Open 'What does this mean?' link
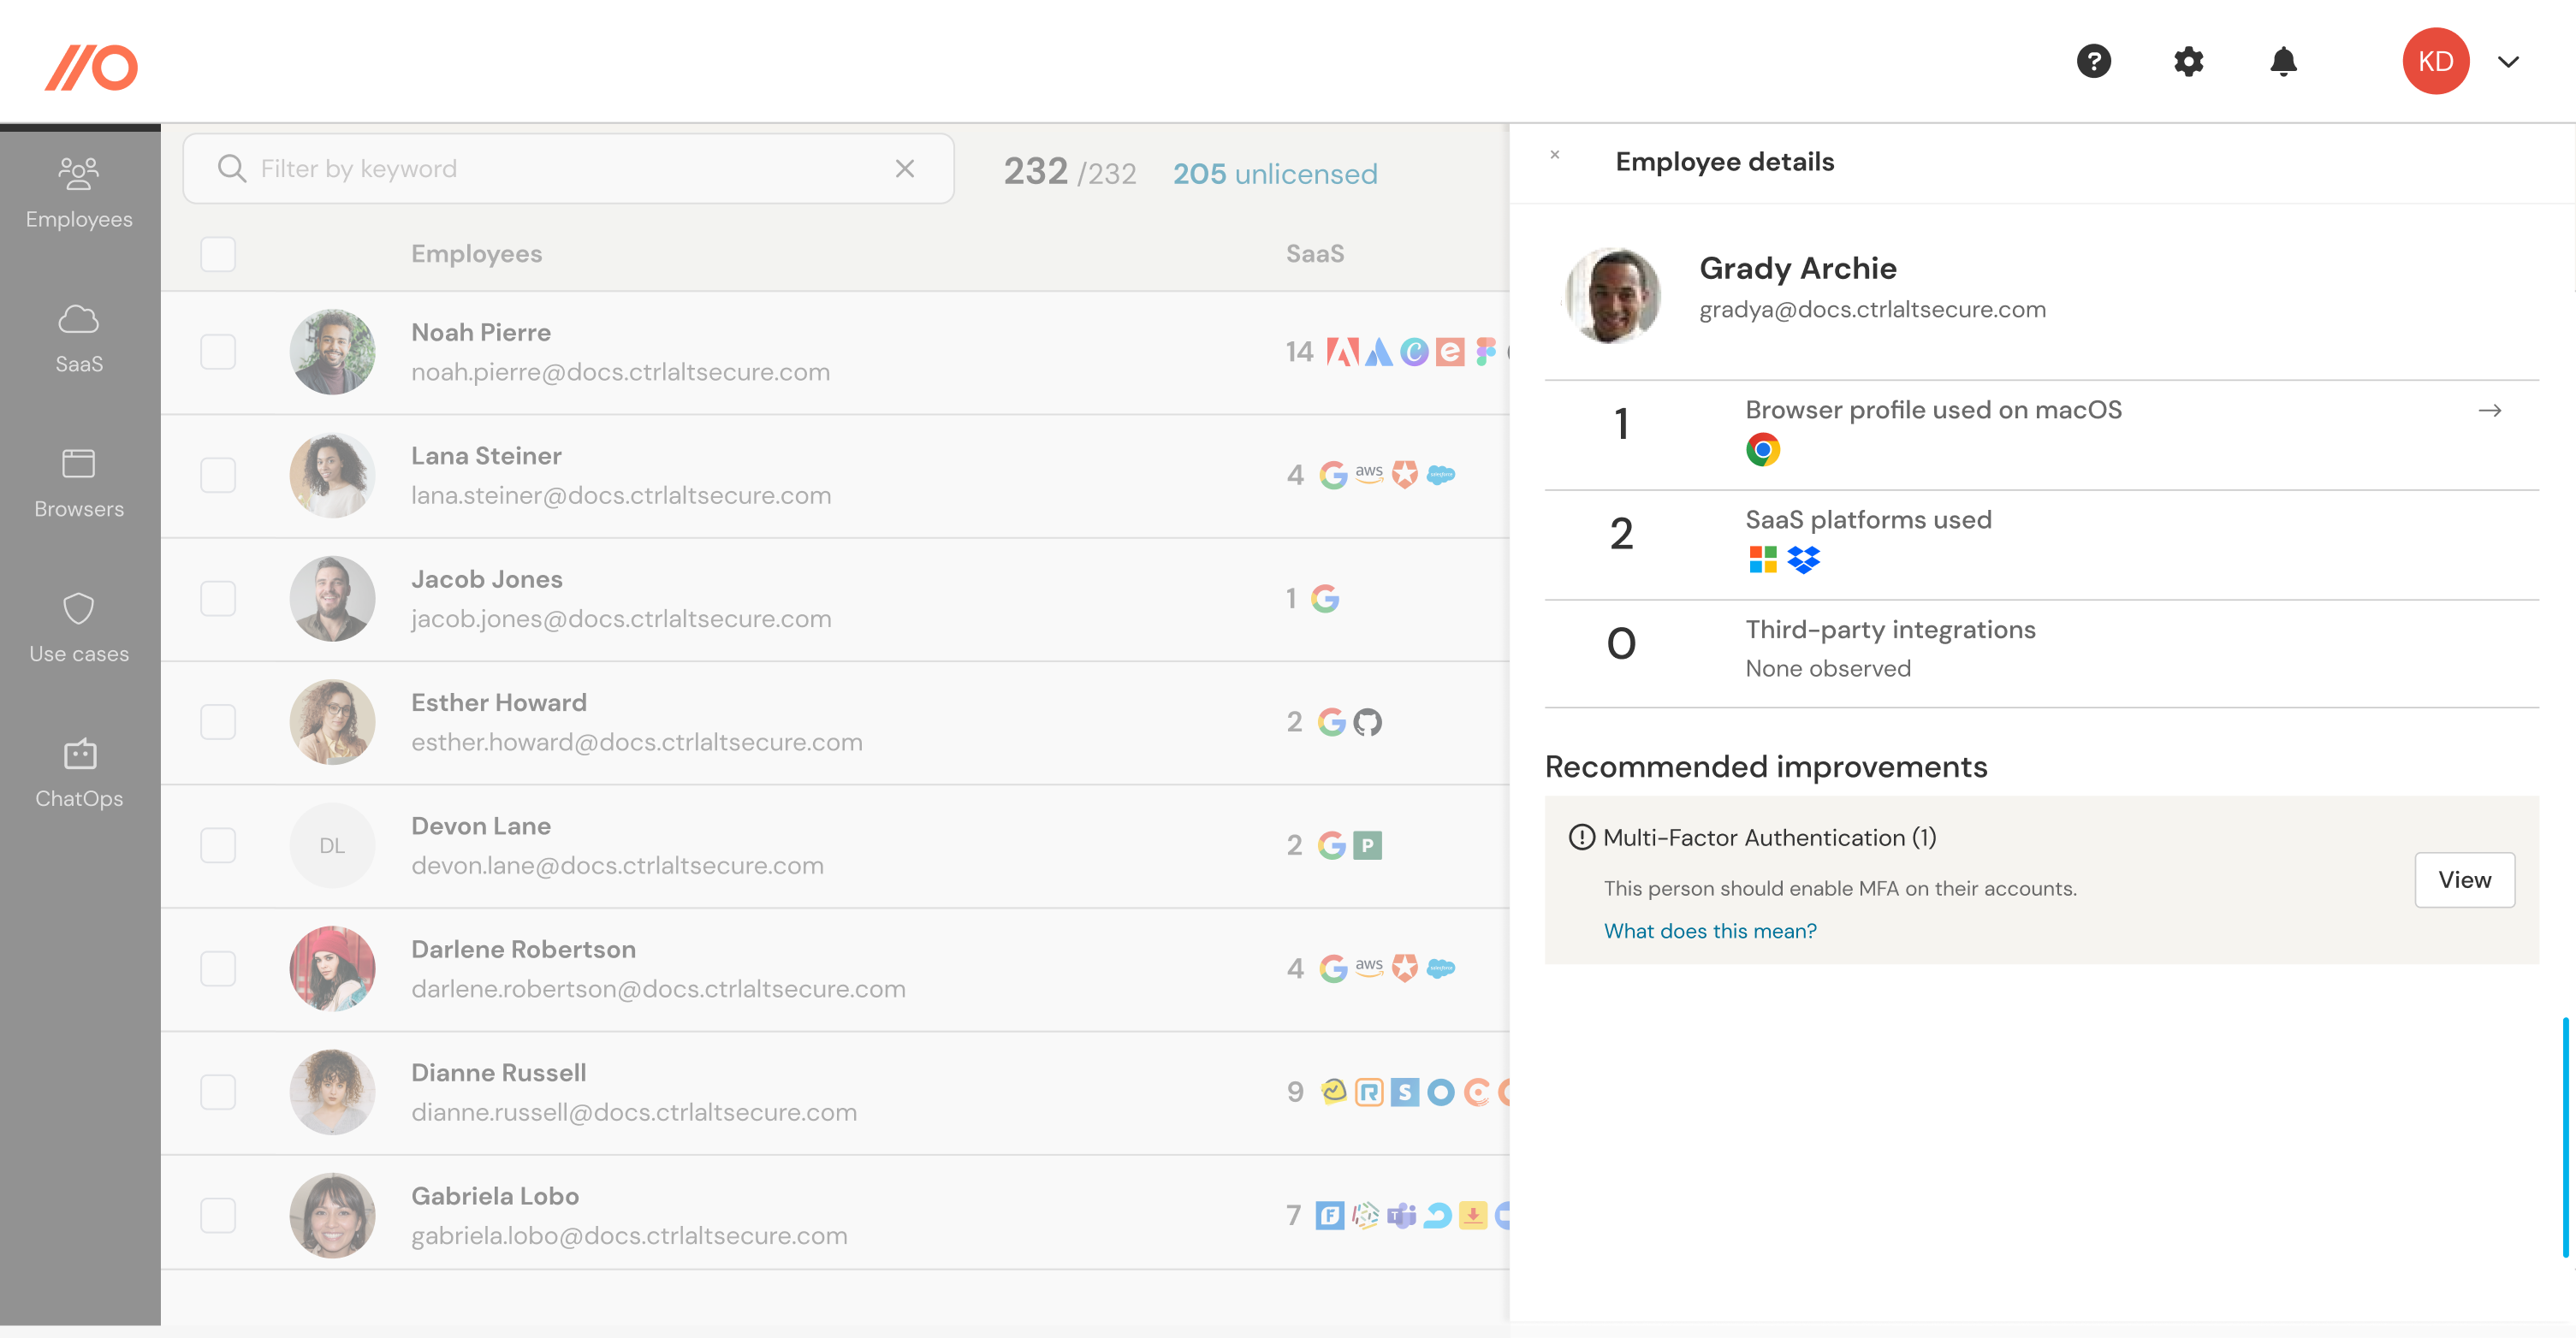2576x1338 pixels. tap(1709, 931)
